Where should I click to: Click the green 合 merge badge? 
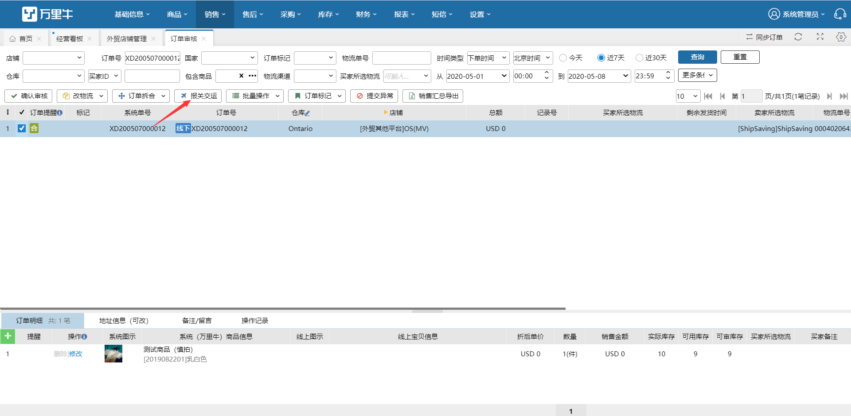[34, 128]
